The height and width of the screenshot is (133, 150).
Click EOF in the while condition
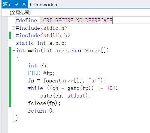click(x=111, y=88)
